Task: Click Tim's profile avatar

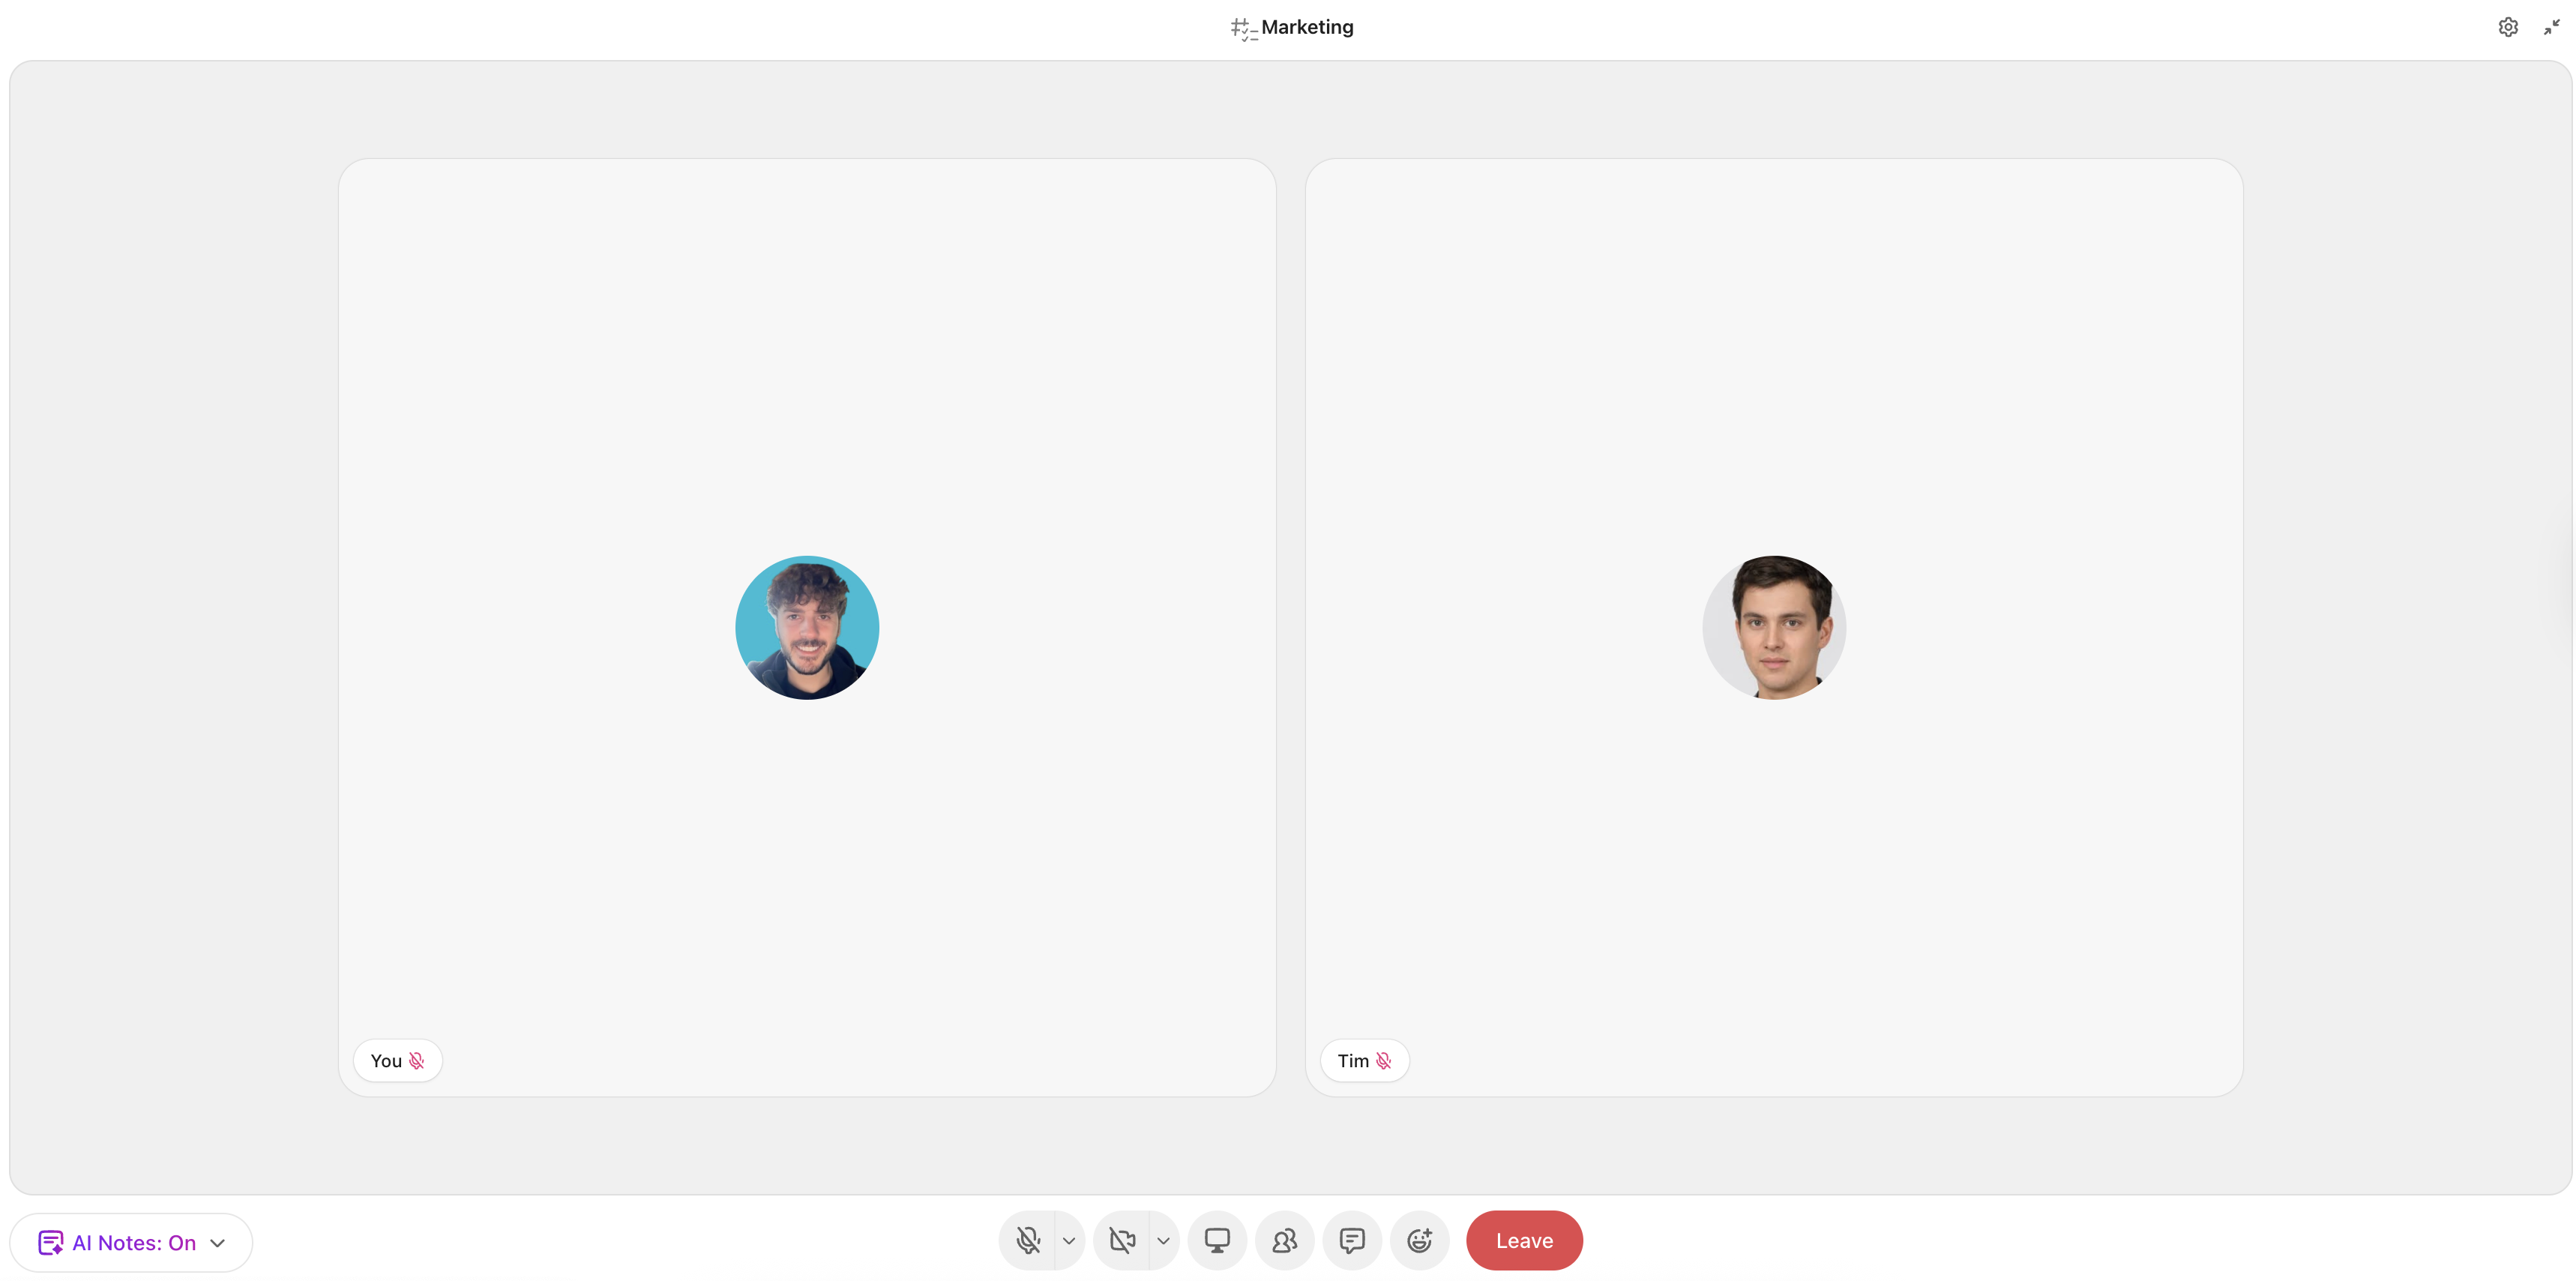Action: (x=1774, y=627)
